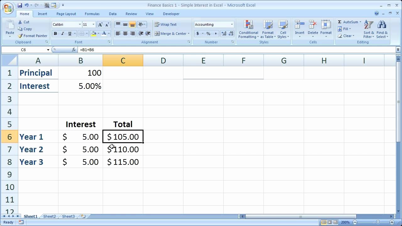Screen dimensions: 402x226
Task: Select the Sheet2 tab
Action: 49,216
